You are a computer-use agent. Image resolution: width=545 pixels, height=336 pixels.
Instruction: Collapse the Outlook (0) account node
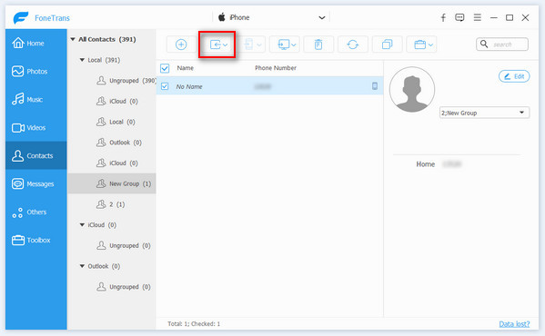[82, 266]
